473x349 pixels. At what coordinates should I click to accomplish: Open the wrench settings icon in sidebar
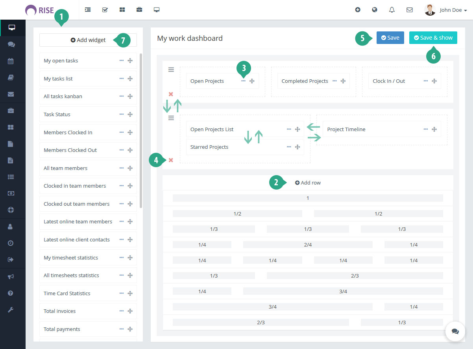pos(11,310)
